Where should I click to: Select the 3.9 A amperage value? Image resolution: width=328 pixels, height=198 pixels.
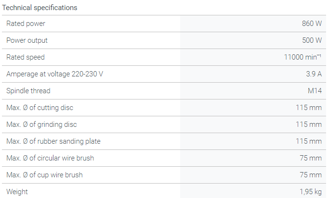pos(313,74)
